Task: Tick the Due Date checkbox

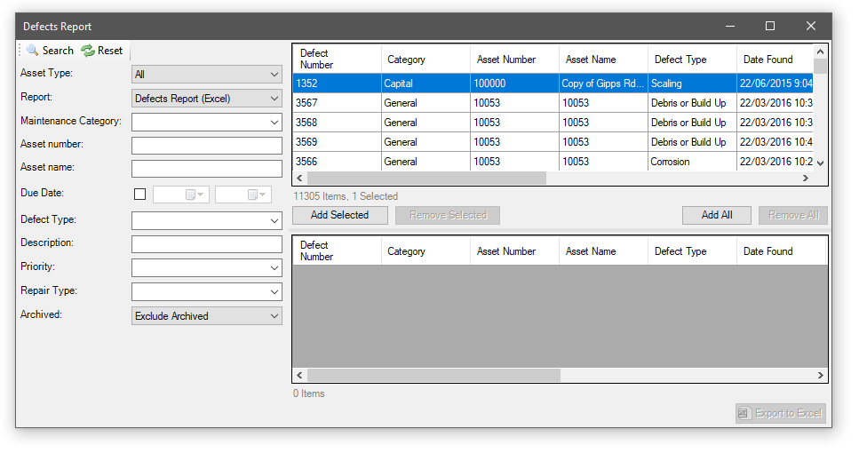Action: point(139,195)
